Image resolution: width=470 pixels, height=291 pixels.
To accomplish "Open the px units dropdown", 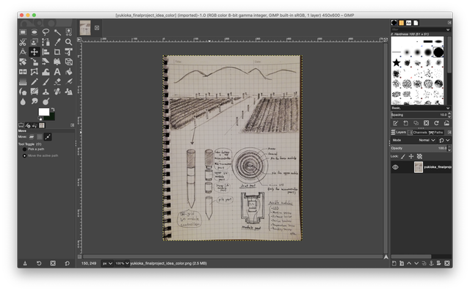I will pyautogui.click(x=107, y=263).
